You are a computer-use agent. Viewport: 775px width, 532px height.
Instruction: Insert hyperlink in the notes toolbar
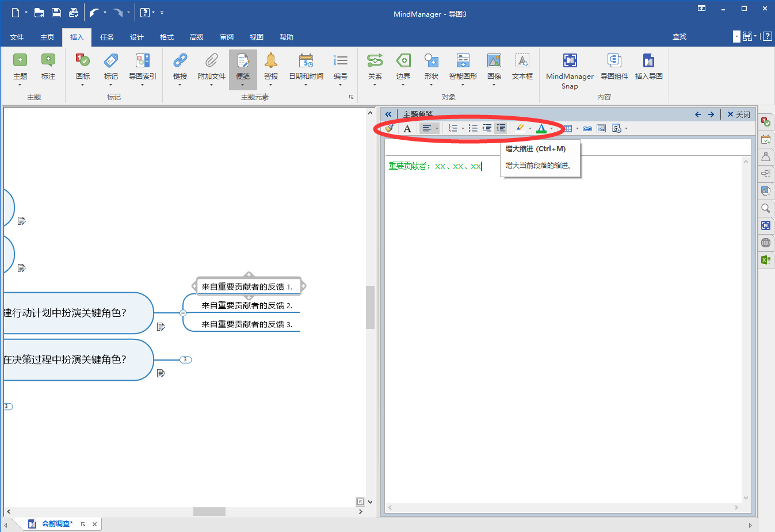pyautogui.click(x=587, y=128)
